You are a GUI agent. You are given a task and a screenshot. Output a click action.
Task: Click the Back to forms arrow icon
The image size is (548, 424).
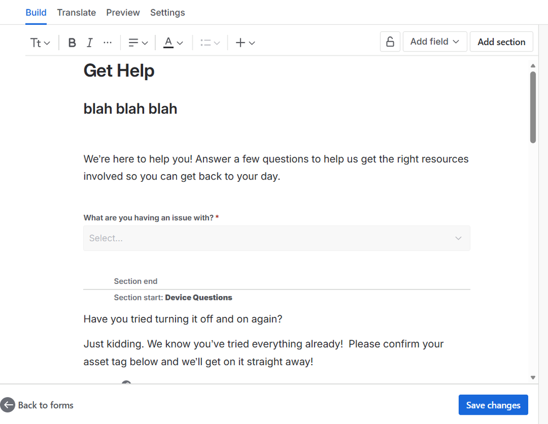pos(8,405)
